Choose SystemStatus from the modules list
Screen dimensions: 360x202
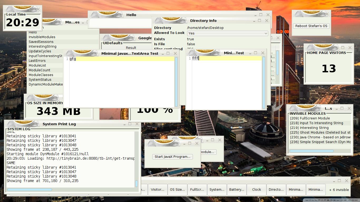(x=40, y=80)
